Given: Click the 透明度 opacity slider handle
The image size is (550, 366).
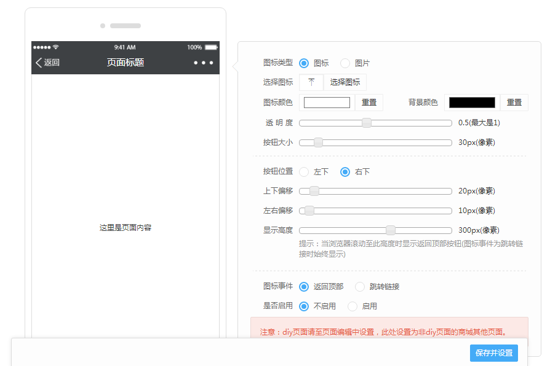Looking at the screenshot, I should click(367, 123).
